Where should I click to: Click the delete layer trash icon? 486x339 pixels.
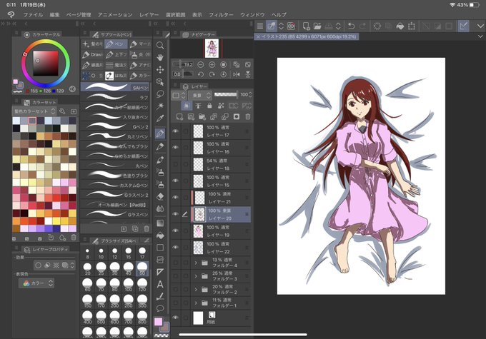coord(248,116)
